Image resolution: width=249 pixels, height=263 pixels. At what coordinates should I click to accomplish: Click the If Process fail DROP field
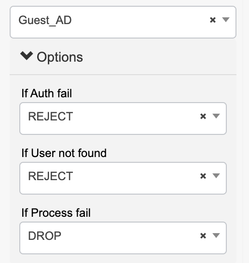coord(123,238)
